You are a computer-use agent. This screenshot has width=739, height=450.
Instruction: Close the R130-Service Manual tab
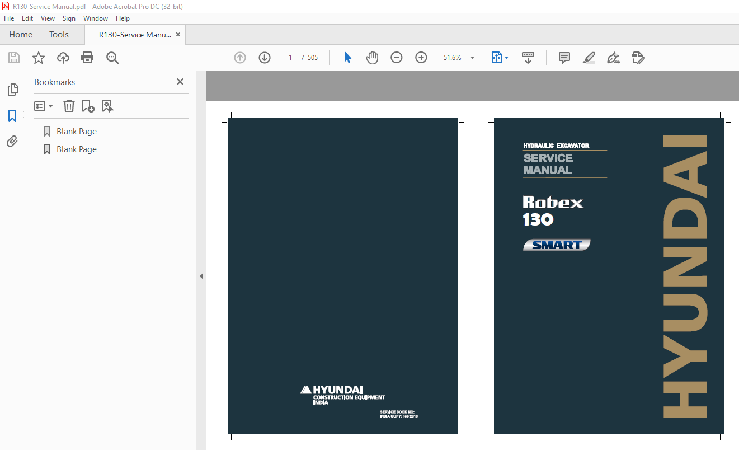pos(178,35)
